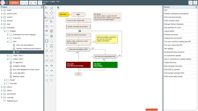The height and width of the screenshot is (111, 198).
Task: Pick the beige rounded header icon
Action: click(x=46, y=26)
